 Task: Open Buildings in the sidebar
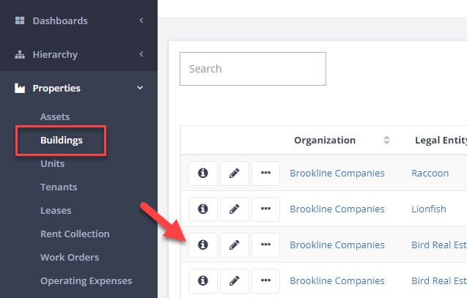point(62,141)
